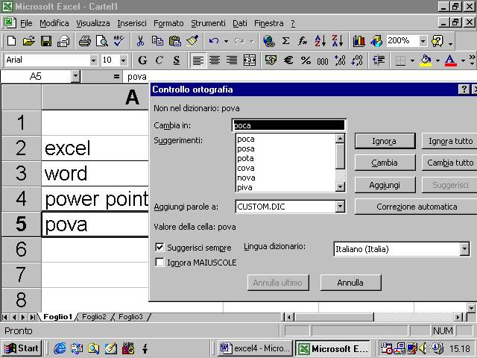Center text in cell
Screen dimensions: 477x358
click(x=215, y=60)
